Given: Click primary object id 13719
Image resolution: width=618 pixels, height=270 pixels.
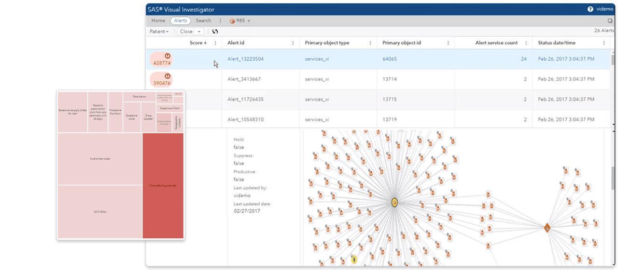Looking at the screenshot, I should tap(389, 119).
